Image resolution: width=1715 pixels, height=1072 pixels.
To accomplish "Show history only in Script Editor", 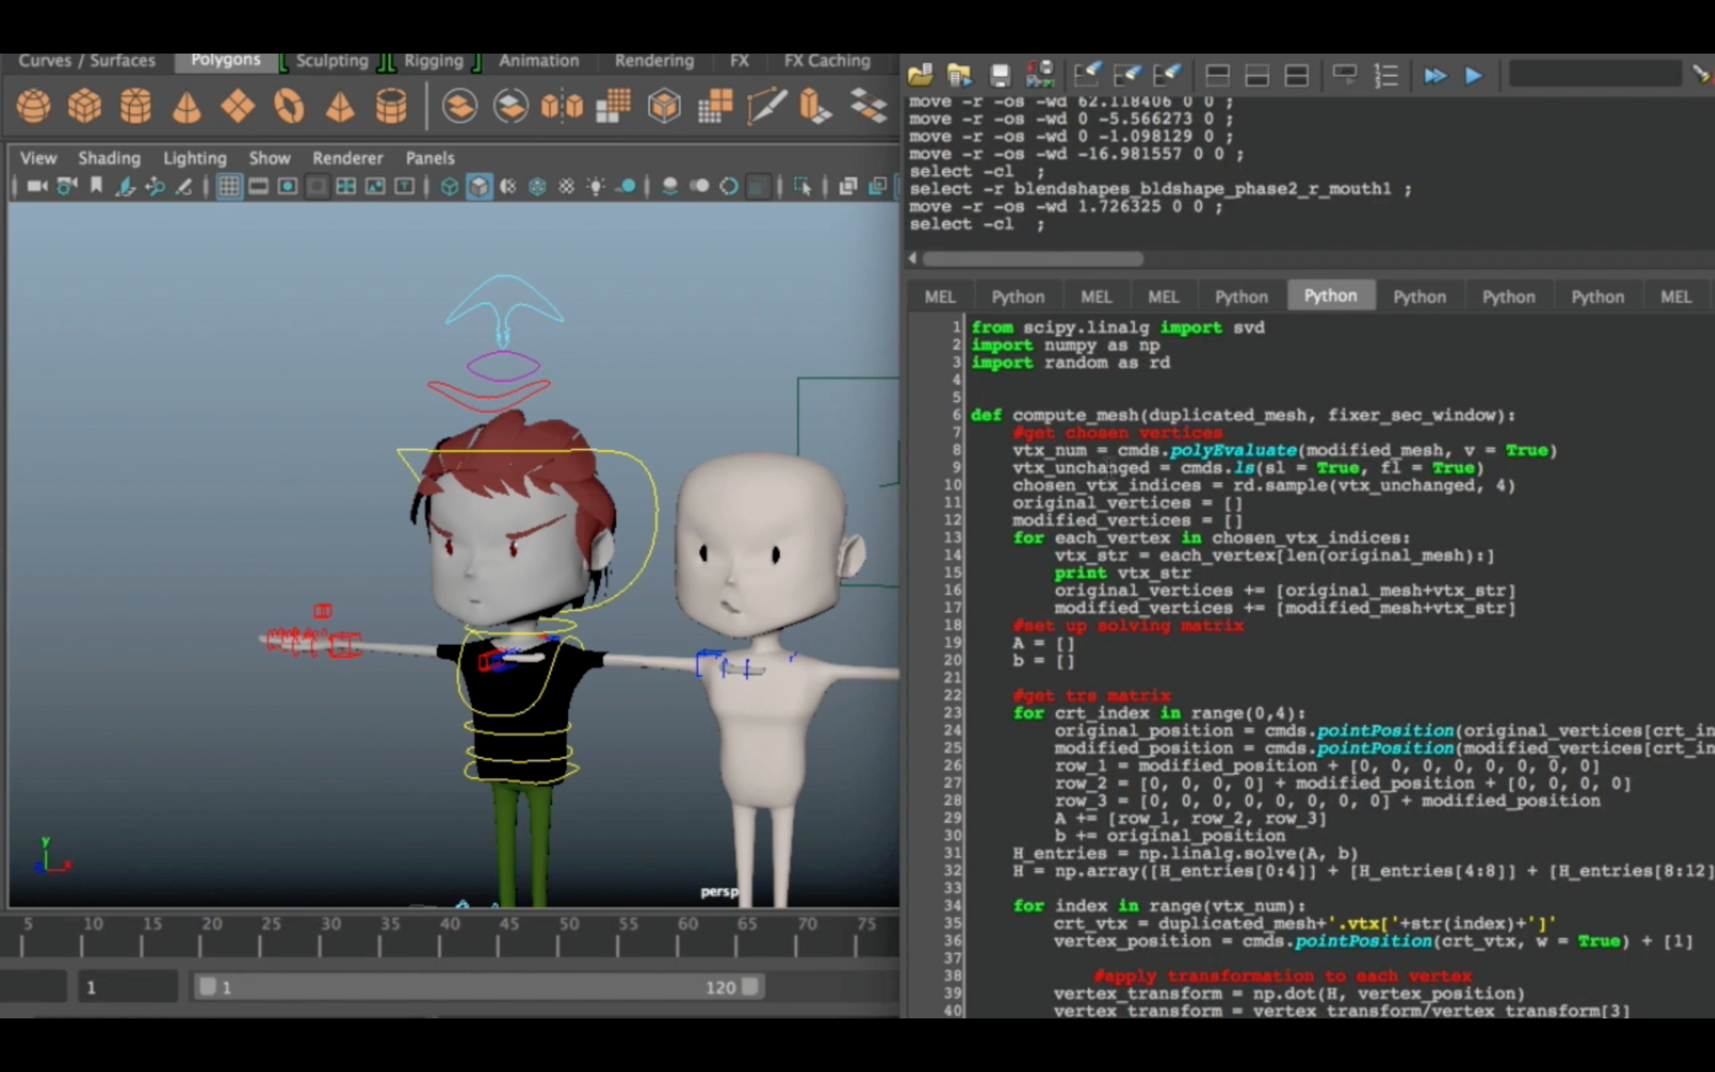I will coord(1217,75).
